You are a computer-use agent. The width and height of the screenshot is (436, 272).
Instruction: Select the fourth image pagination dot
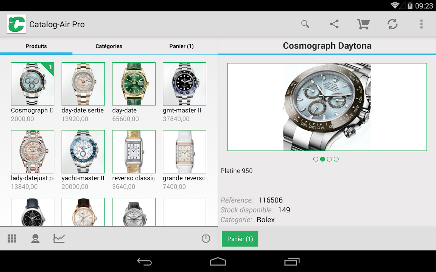coord(336,159)
